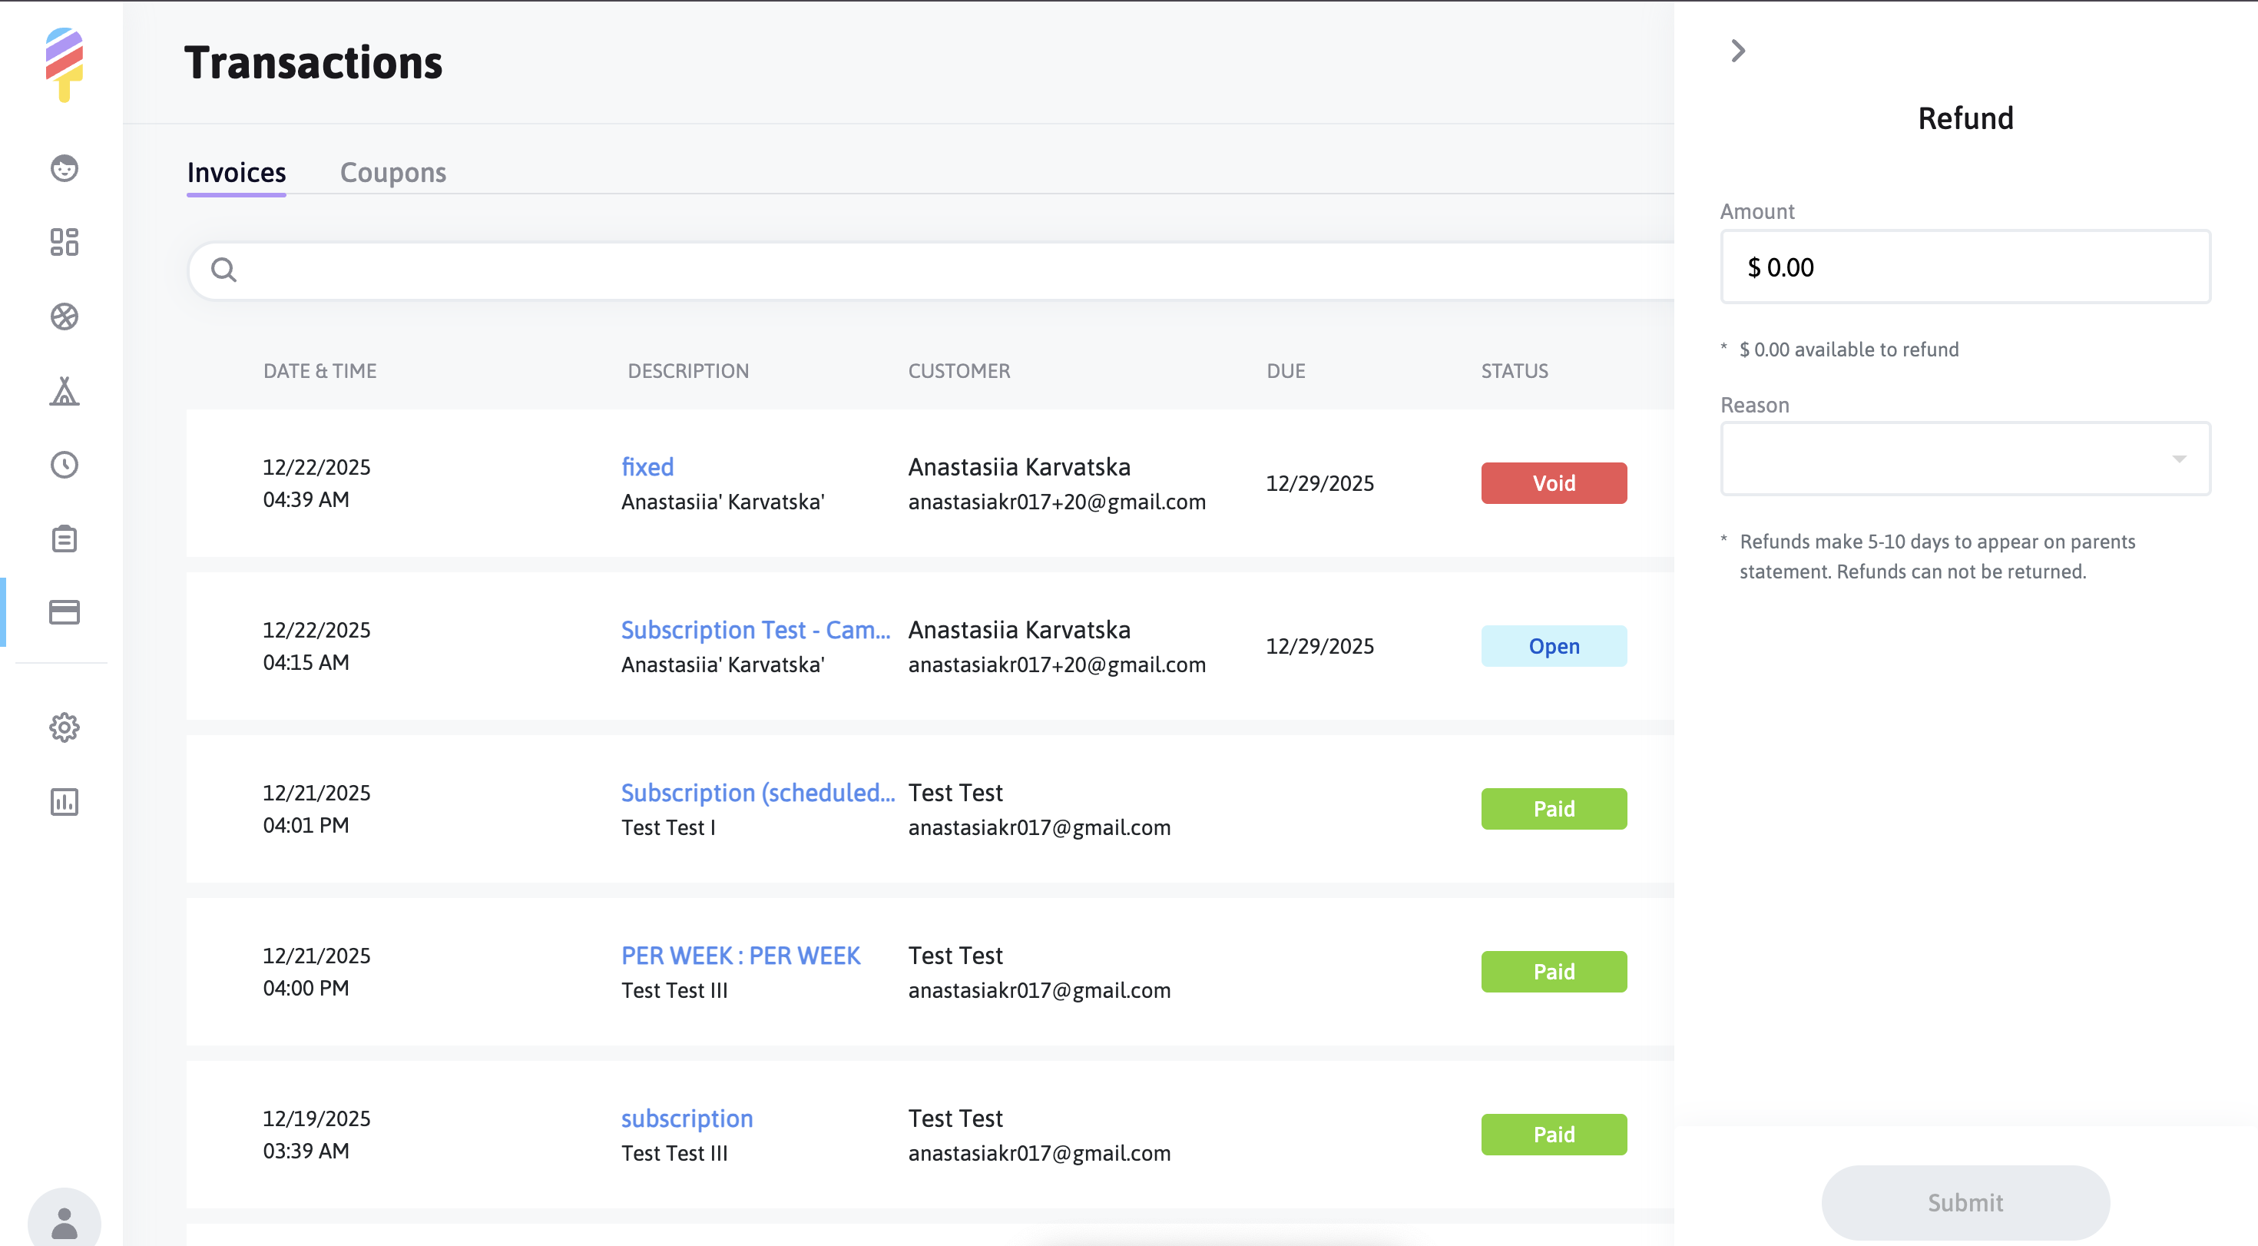The width and height of the screenshot is (2258, 1246).
Task: Open the 'fixed' invoice link
Action: (647, 466)
